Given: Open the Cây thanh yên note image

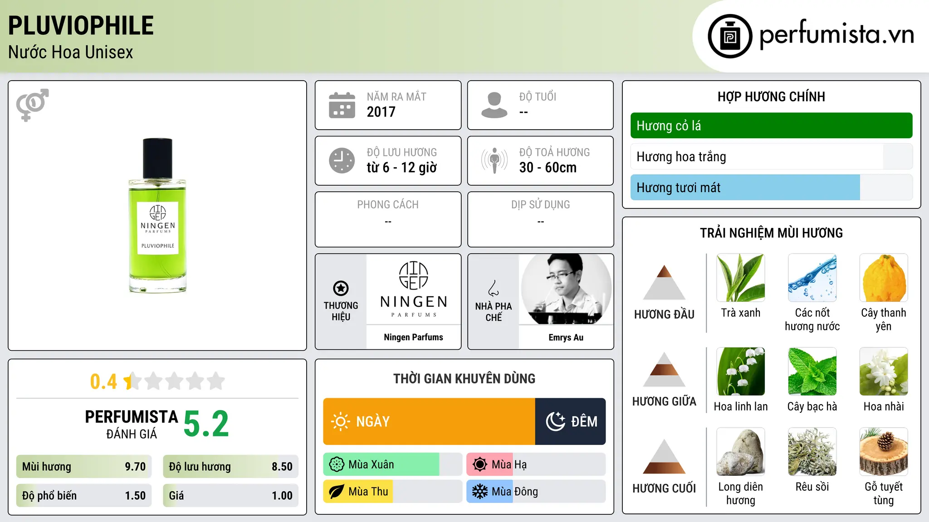Looking at the screenshot, I should 884,278.
